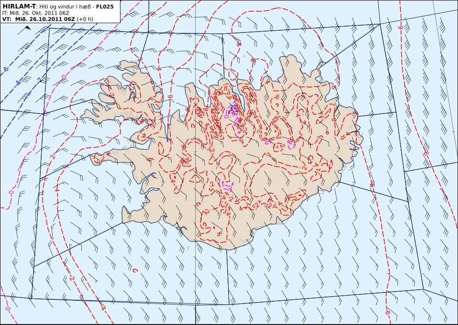
Task: Click the black wind arrowhead below the title box
Action: (28, 27)
